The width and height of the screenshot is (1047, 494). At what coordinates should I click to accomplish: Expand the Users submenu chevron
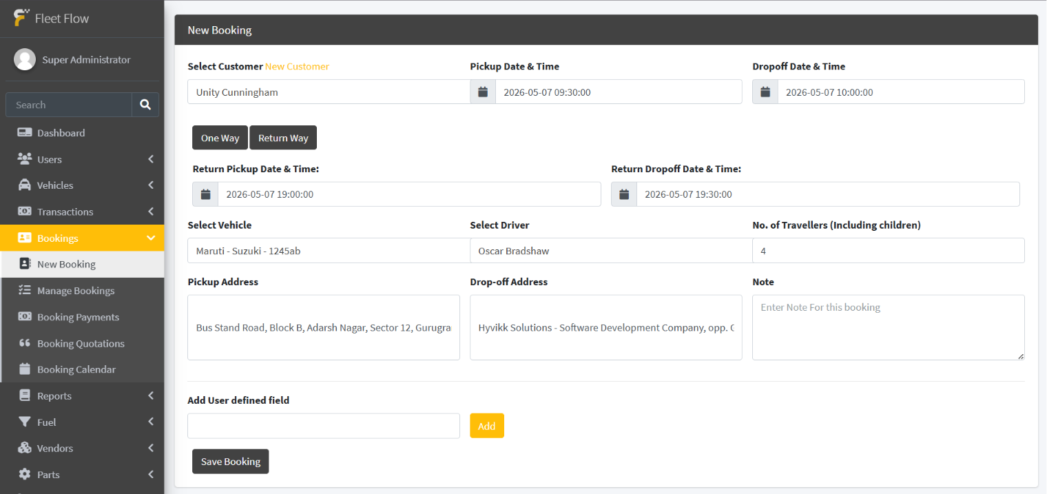click(x=151, y=159)
